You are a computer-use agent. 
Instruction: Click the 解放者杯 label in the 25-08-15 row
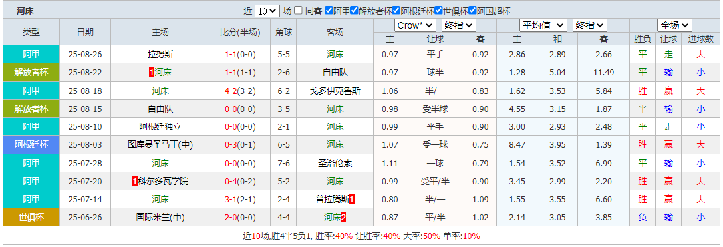(x=31, y=109)
